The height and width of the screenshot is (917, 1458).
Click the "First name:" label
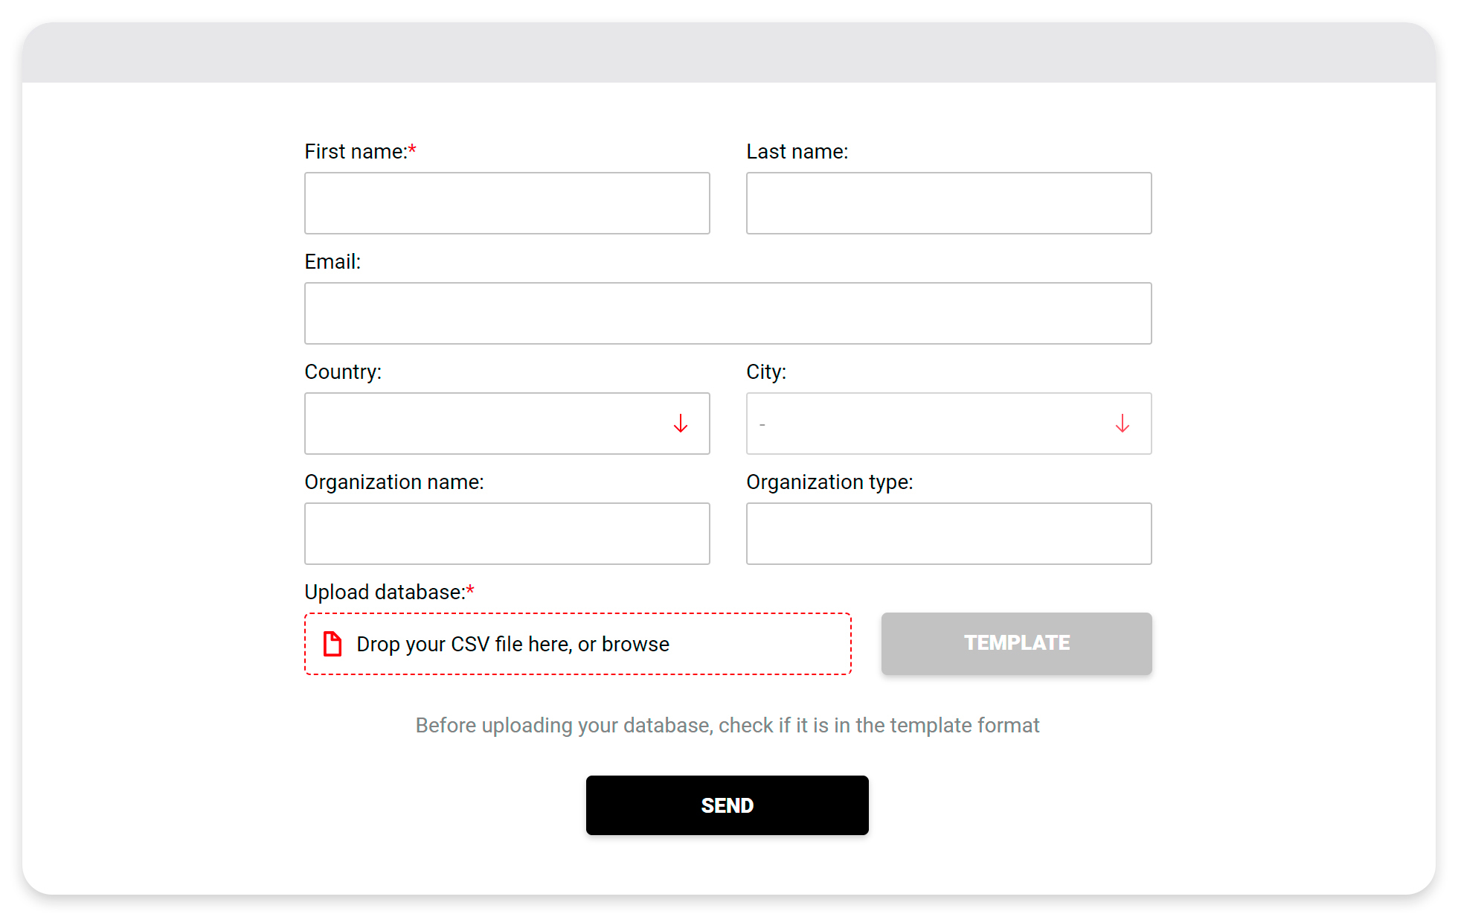click(x=356, y=152)
